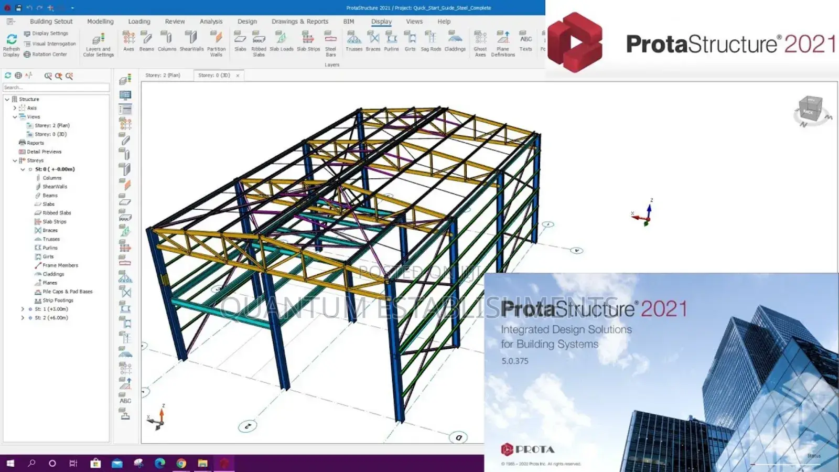This screenshot has height=472, width=839.
Task: Click Plane Definitions icon in the ribbon
Action: point(503,37)
